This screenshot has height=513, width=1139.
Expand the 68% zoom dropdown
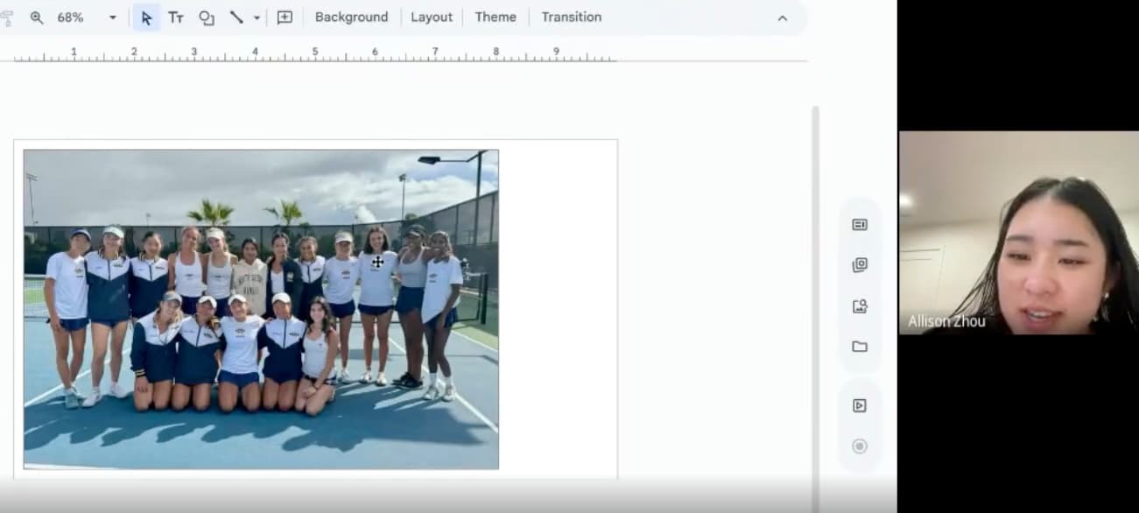(112, 18)
